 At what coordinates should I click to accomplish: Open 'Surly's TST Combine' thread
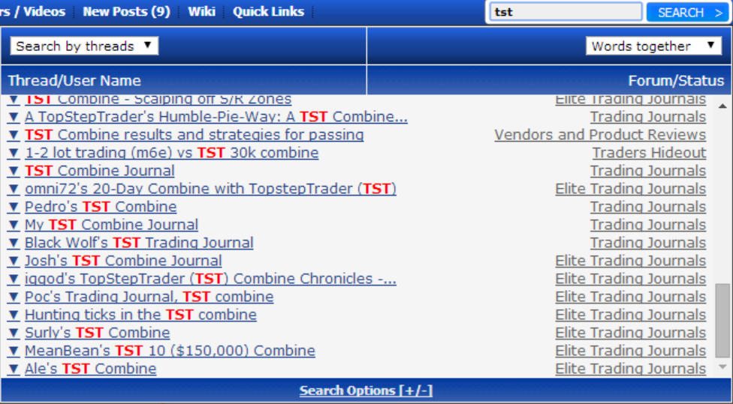click(97, 333)
